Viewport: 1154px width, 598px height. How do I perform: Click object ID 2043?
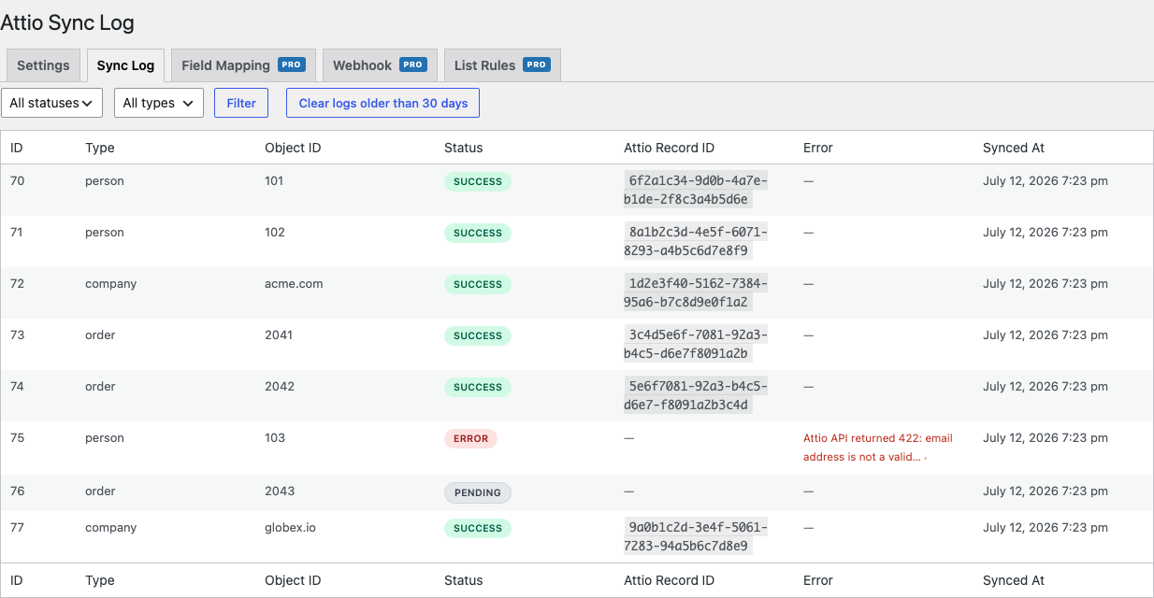click(x=280, y=491)
